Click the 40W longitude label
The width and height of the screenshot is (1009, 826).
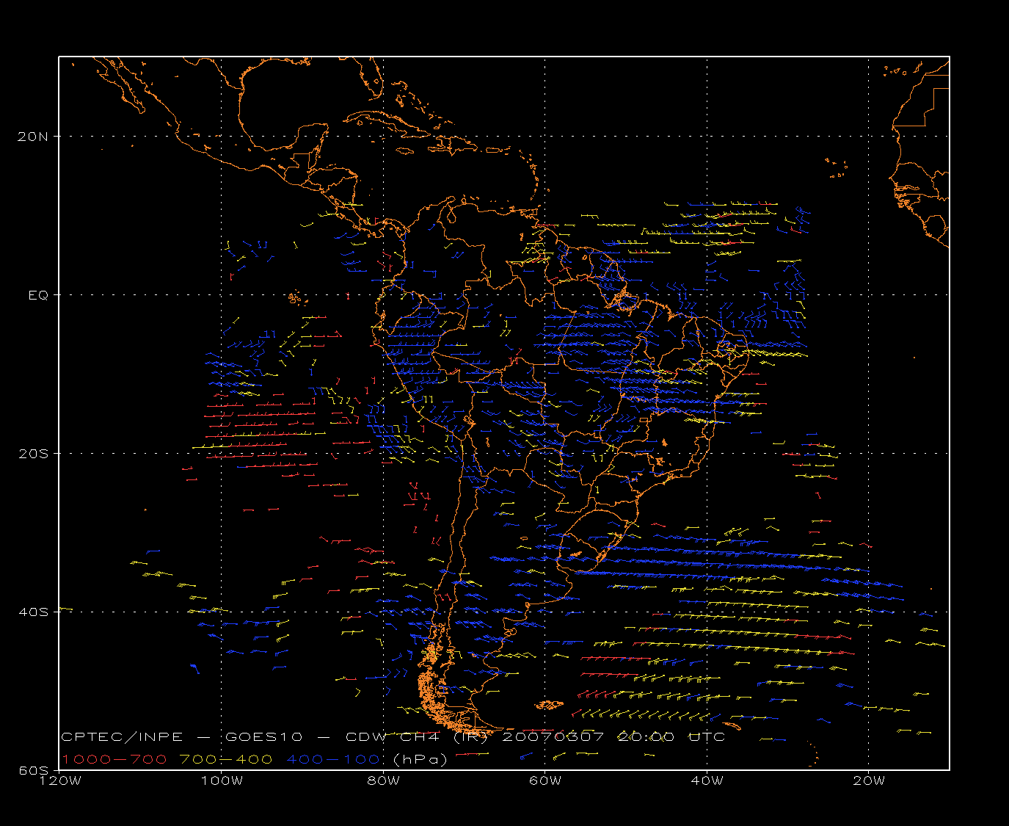tap(707, 780)
